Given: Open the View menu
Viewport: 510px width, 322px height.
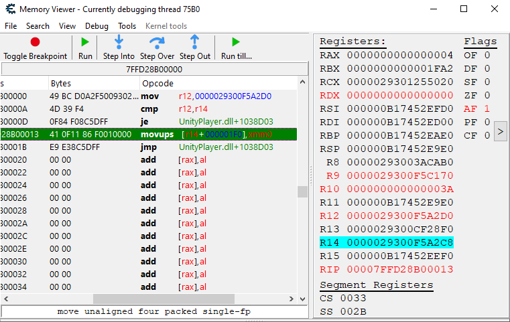Looking at the screenshot, I should [67, 26].
